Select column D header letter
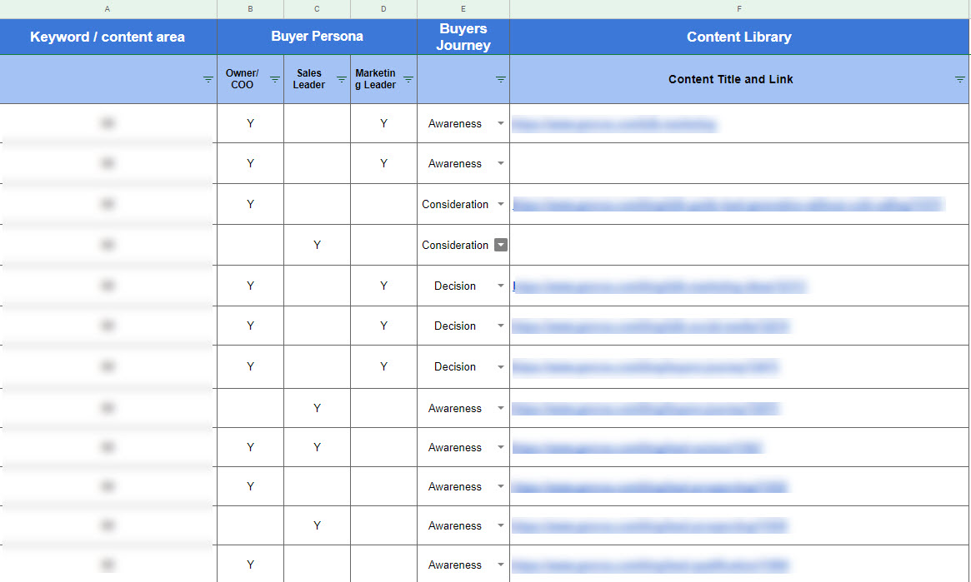 (x=384, y=8)
